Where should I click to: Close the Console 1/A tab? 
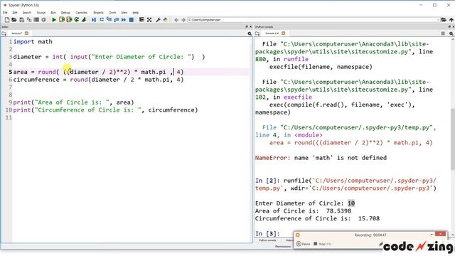(283, 33)
